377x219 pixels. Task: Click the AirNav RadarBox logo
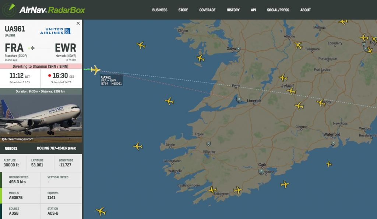43,10
